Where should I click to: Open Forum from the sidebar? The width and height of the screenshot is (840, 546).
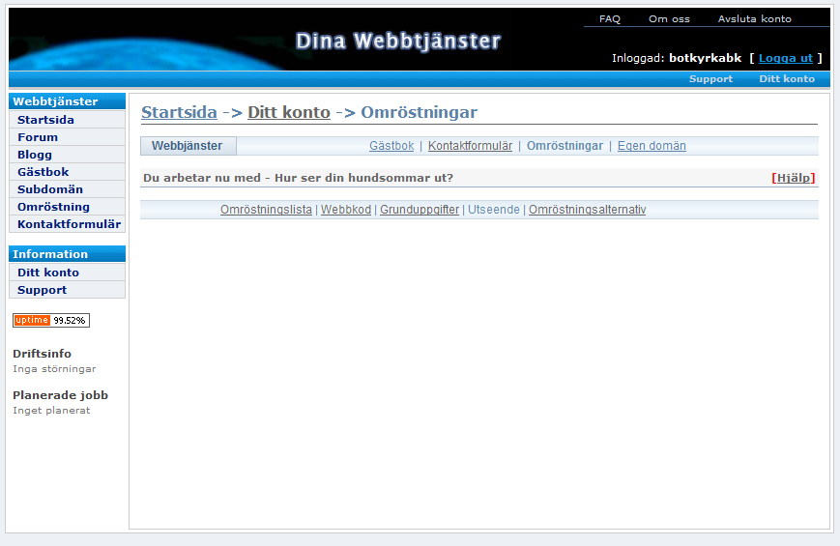[38, 137]
